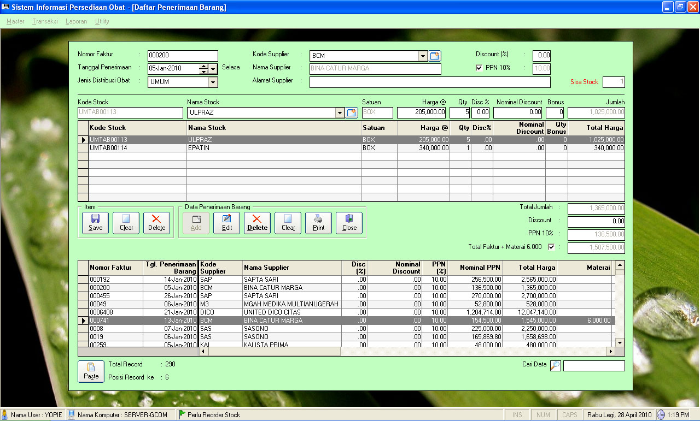The width and height of the screenshot is (700, 421).
Task: Expand the Nama Stock combo box
Action: pyautogui.click(x=340, y=113)
